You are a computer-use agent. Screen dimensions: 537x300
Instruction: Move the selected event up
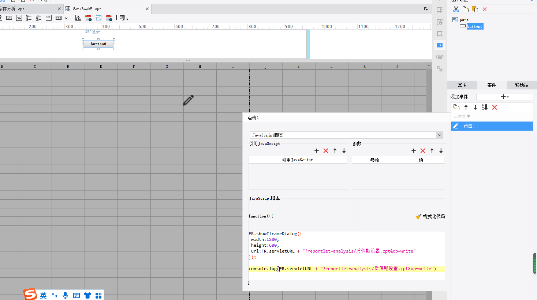coord(466,107)
